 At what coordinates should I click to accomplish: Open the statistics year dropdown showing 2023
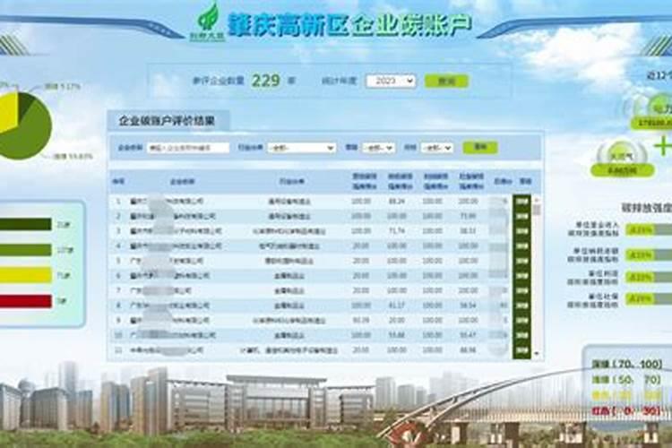(391, 81)
